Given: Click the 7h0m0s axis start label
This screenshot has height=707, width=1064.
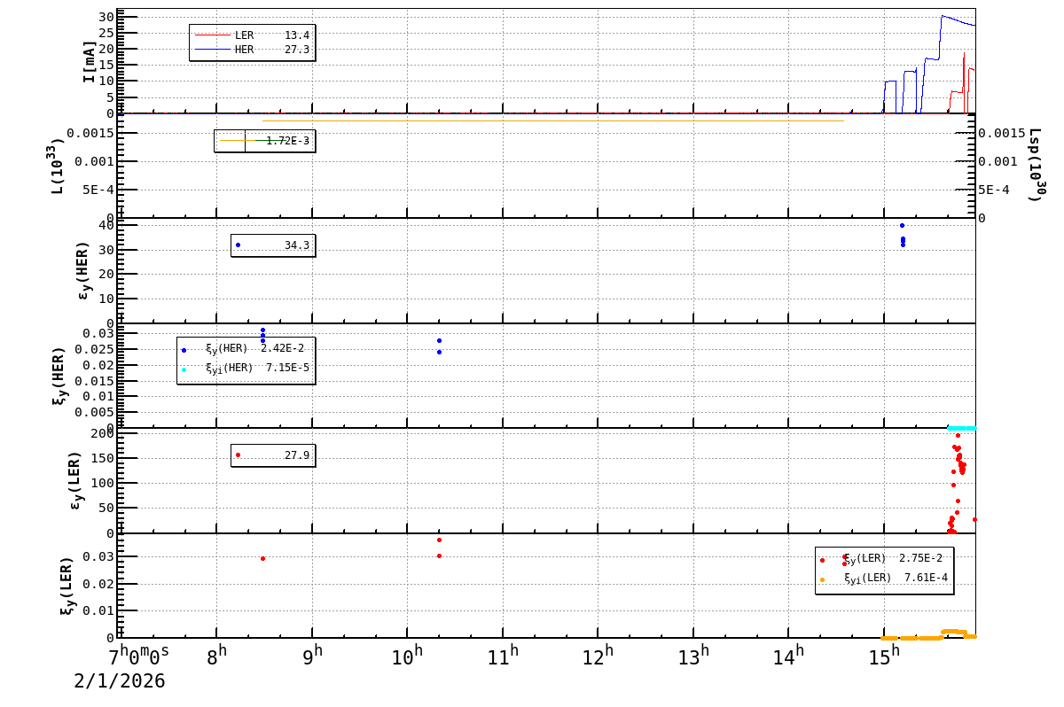Looking at the screenshot, I should 138,656.
